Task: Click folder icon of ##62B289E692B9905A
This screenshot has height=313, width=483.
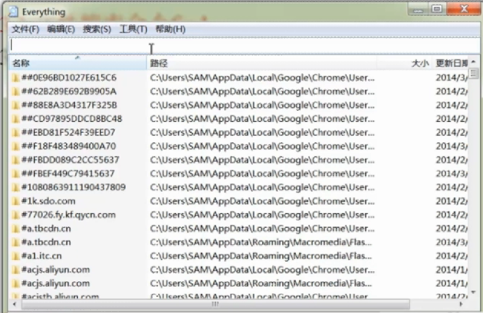Action: click(15, 92)
